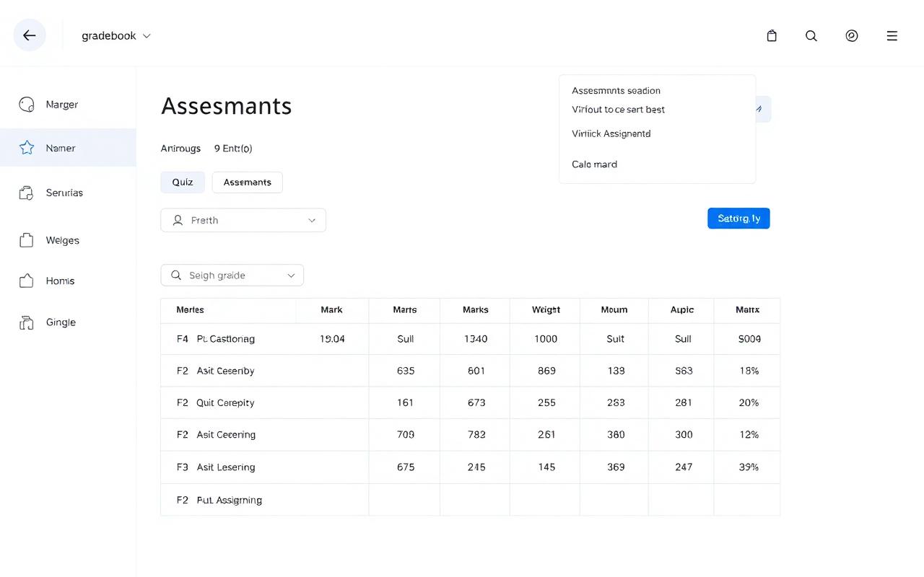Click the Marts column header

click(404, 310)
